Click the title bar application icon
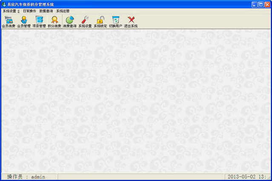Image resolution: width=272 pixels, height=181 pixels. 4,4
